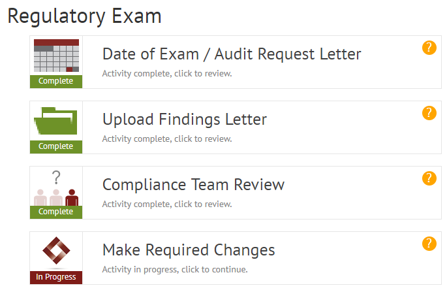The height and width of the screenshot is (292, 447).
Task: Click Complete badge under the people icon
Action: (56, 212)
